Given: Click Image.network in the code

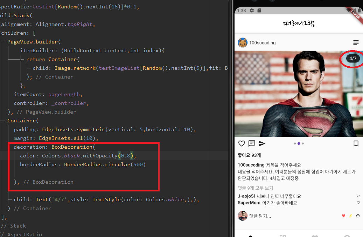Looking at the screenshot, I should [75, 68].
